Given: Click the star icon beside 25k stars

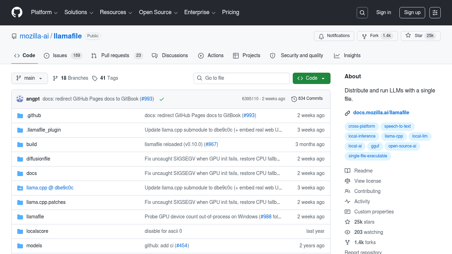Looking at the screenshot, I should tap(347, 222).
